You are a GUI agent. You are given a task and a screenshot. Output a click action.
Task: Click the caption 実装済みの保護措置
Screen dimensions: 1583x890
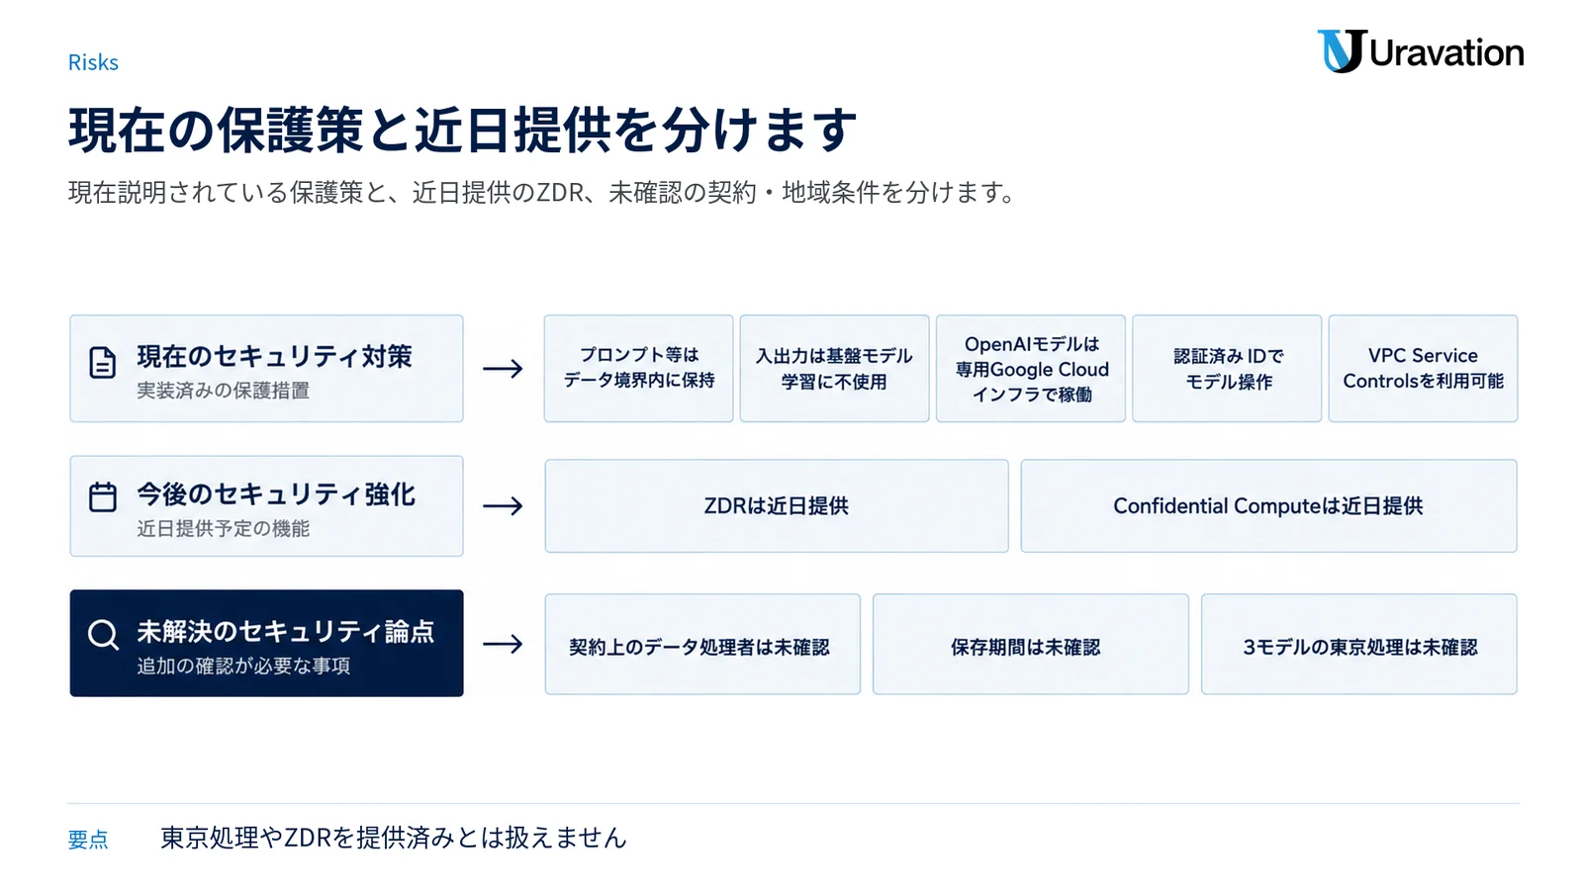click(223, 391)
